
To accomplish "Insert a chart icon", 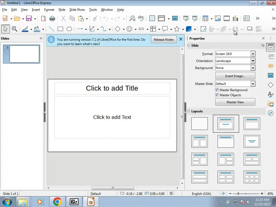I will click(x=235, y=18).
